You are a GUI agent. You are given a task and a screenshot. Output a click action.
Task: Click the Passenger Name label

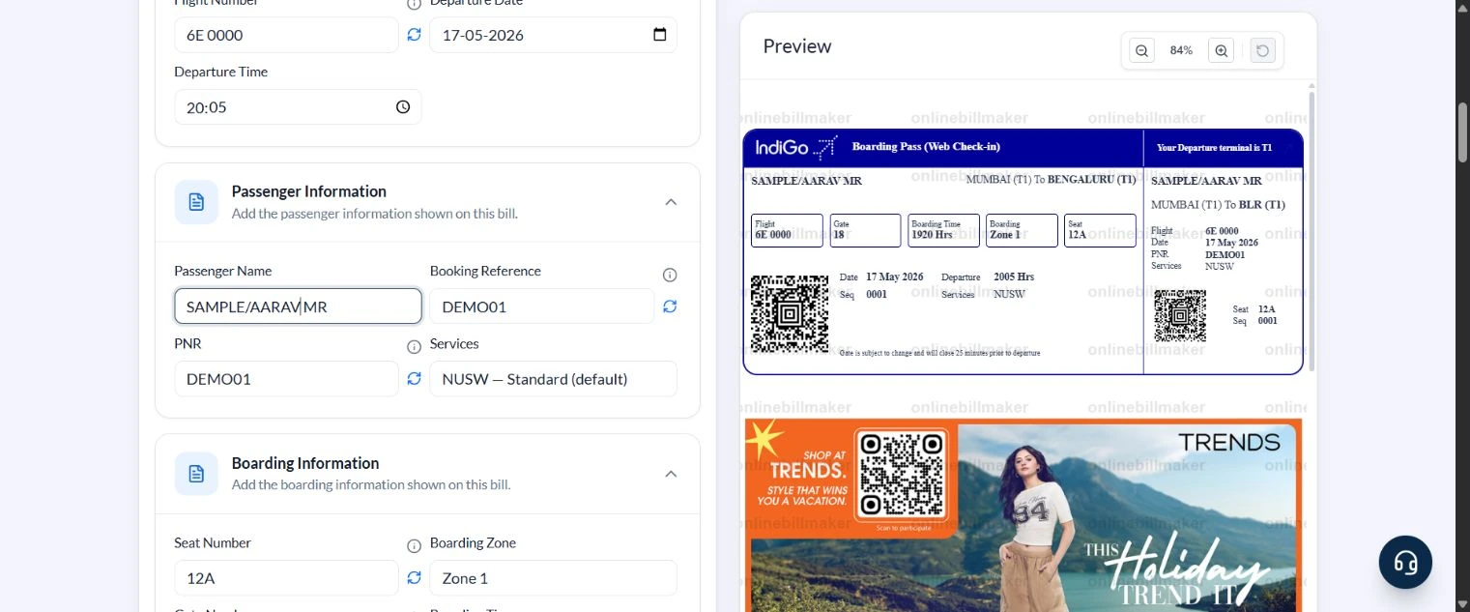pyautogui.click(x=222, y=271)
